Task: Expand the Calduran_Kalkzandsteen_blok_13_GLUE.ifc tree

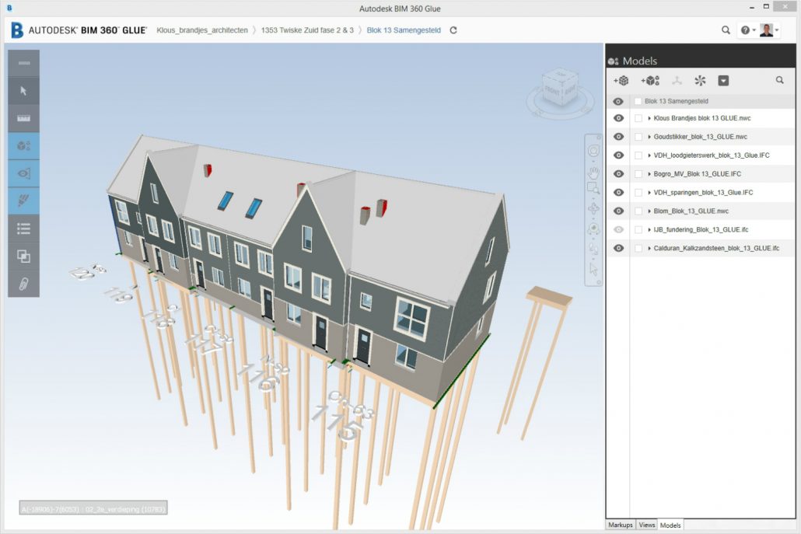Action: tap(649, 248)
